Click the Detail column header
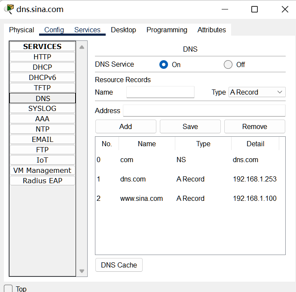Screen dimensions: 296x292 [x=255, y=144]
